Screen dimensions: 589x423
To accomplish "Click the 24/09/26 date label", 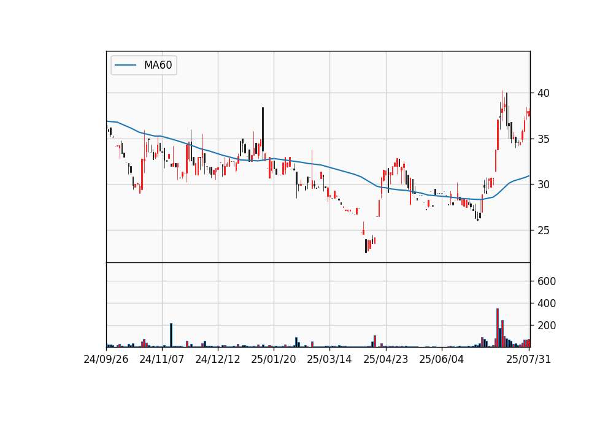I will point(106,359).
